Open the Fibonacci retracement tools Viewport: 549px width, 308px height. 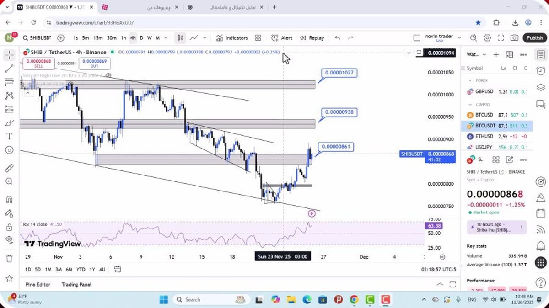click(9, 82)
